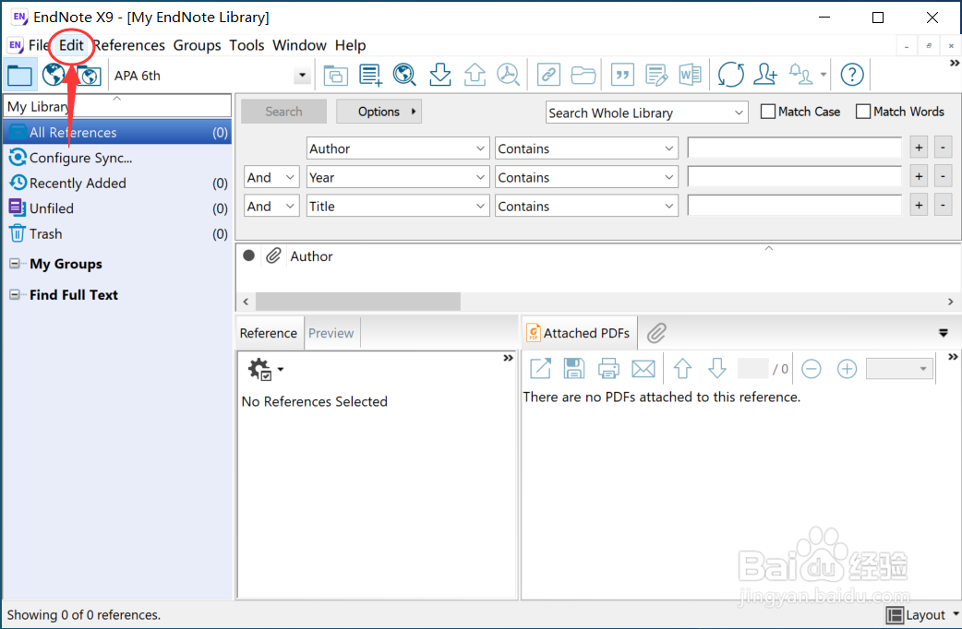Open Search Whole Library dropdown
Image resolution: width=962 pixels, height=629 pixels.
(x=646, y=113)
